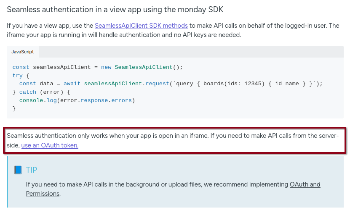The height and width of the screenshot is (213, 358).
Task: Click the 'Seamless authentication in a view app' heading
Action: (x=115, y=10)
